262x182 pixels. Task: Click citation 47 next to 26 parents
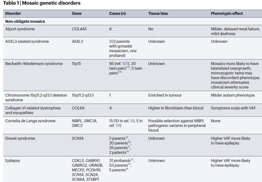pos(129,147)
